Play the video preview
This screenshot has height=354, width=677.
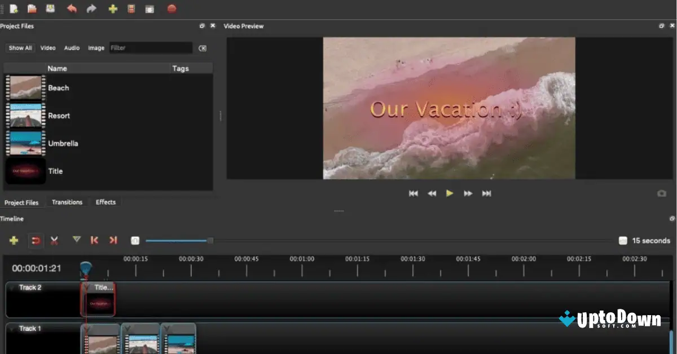(x=450, y=193)
